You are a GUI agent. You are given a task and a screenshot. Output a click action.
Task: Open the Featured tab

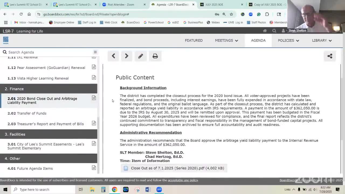(x=194, y=40)
